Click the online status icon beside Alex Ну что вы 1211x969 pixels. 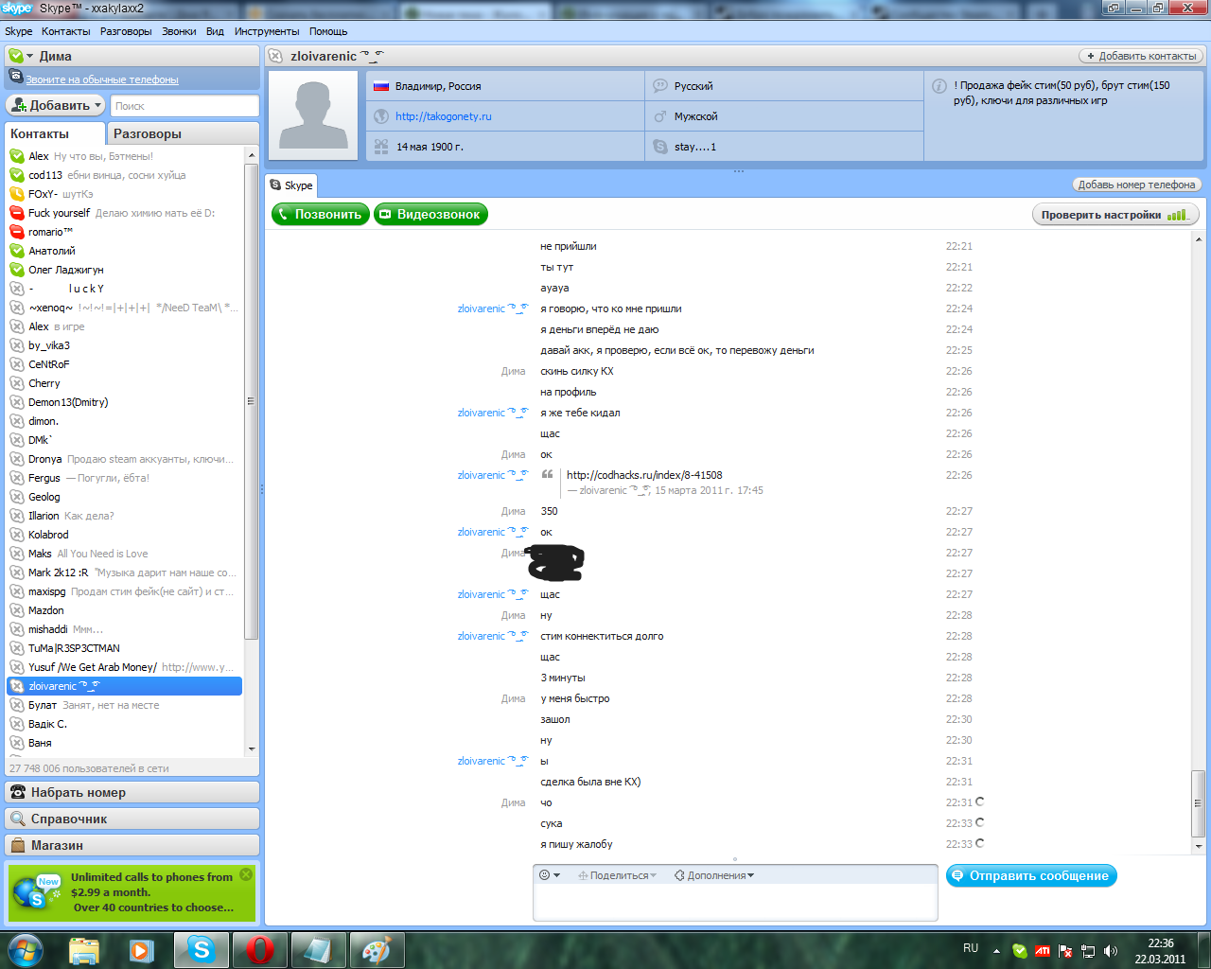[x=17, y=156]
